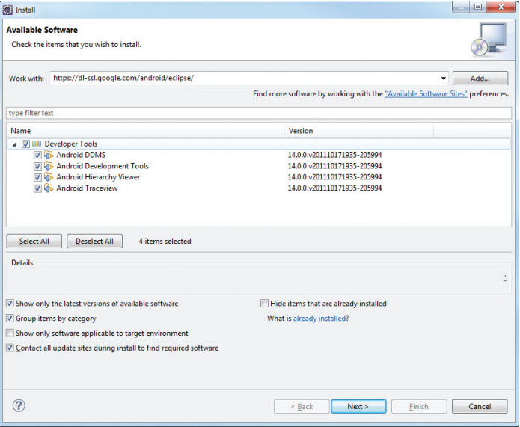Click the Version column header
This screenshot has width=520, height=427.
[x=359, y=131]
